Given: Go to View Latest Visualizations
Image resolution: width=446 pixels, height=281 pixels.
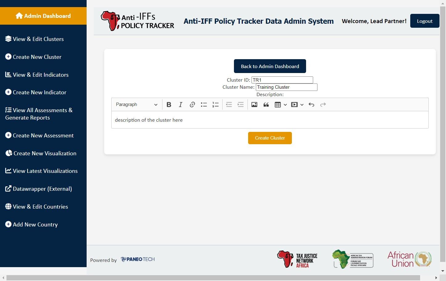Looking at the screenshot, I should click(41, 171).
